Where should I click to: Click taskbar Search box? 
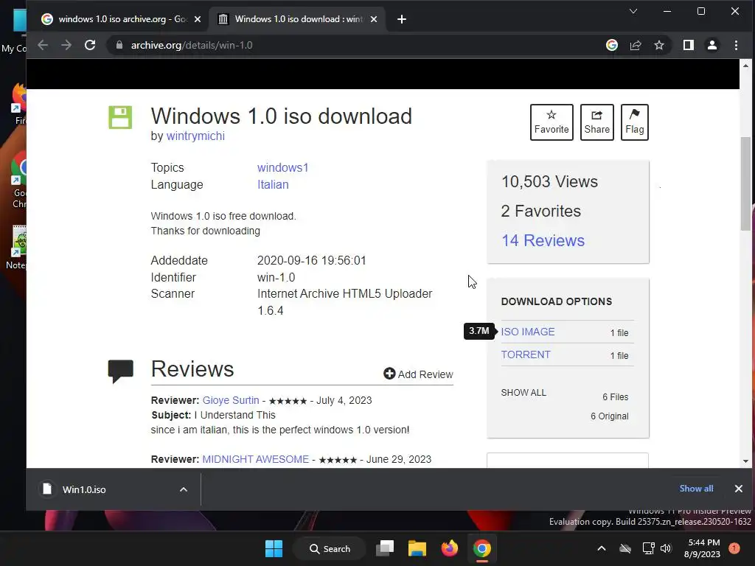[x=330, y=548]
